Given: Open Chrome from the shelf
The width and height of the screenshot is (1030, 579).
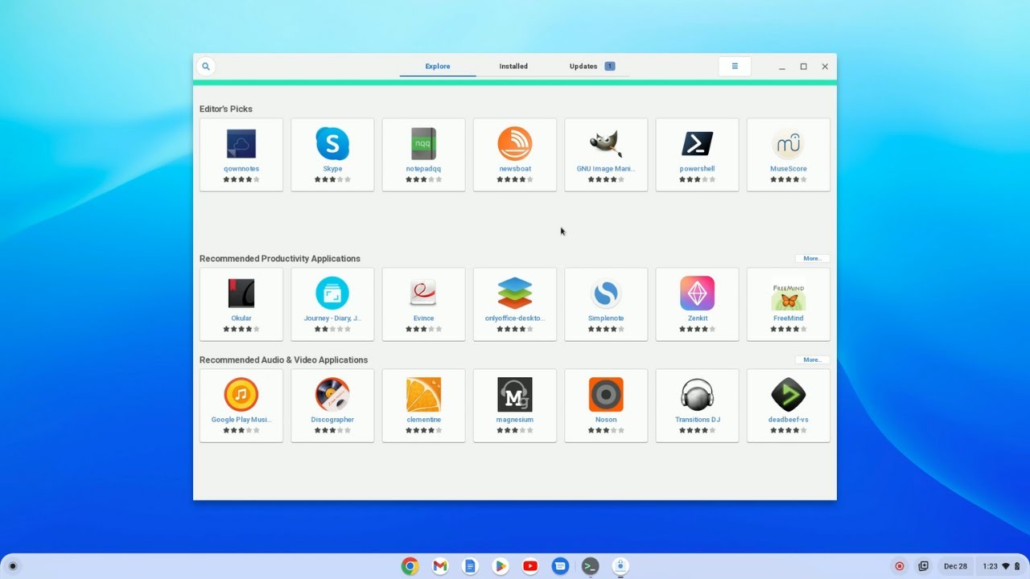Looking at the screenshot, I should 410,566.
